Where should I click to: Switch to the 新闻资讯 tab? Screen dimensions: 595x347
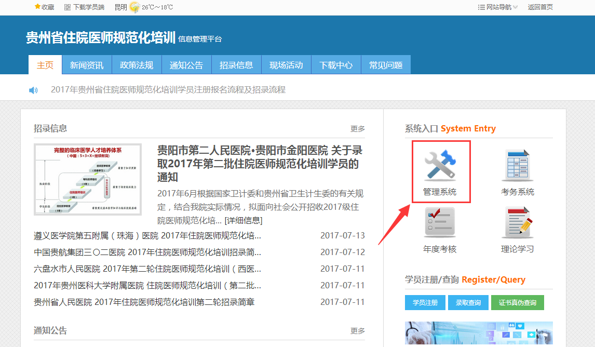pyautogui.click(x=87, y=65)
